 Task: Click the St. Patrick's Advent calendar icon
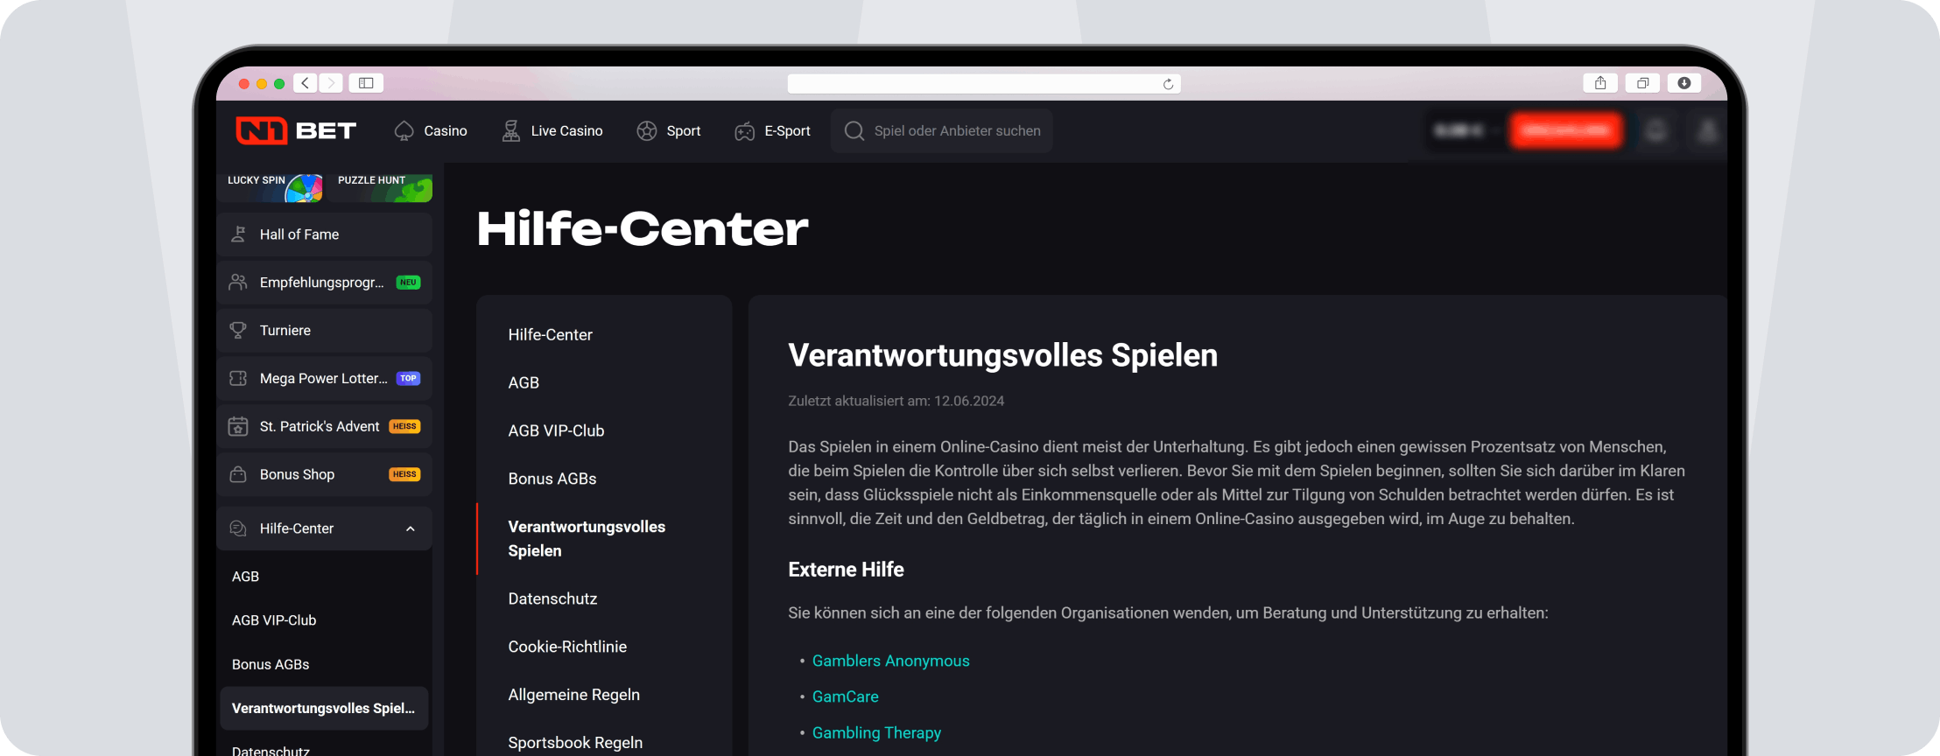238,426
